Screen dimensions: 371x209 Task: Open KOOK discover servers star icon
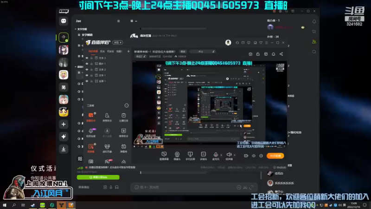(64, 137)
